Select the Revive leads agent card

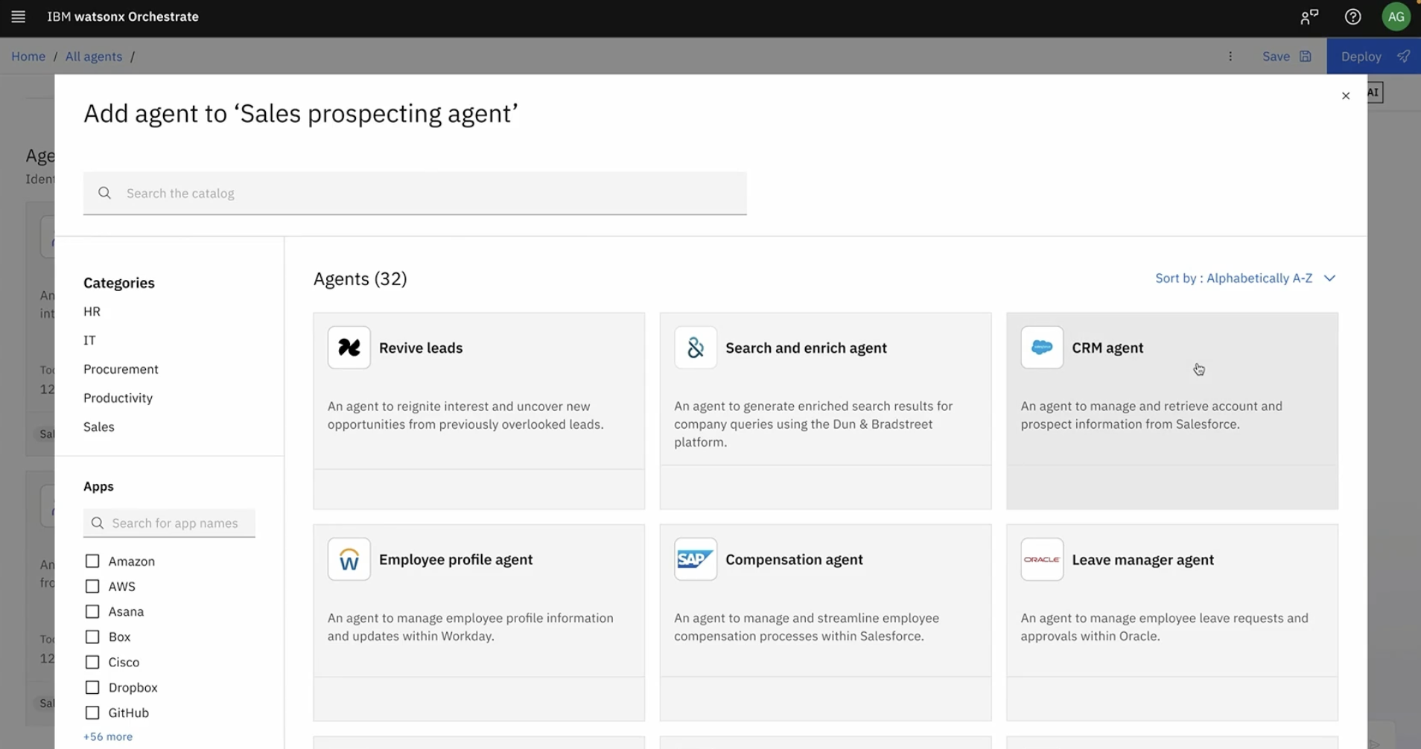479,411
